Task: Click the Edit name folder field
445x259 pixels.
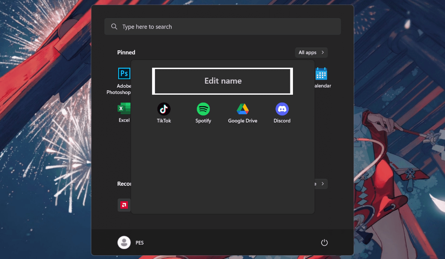Action: click(x=222, y=81)
